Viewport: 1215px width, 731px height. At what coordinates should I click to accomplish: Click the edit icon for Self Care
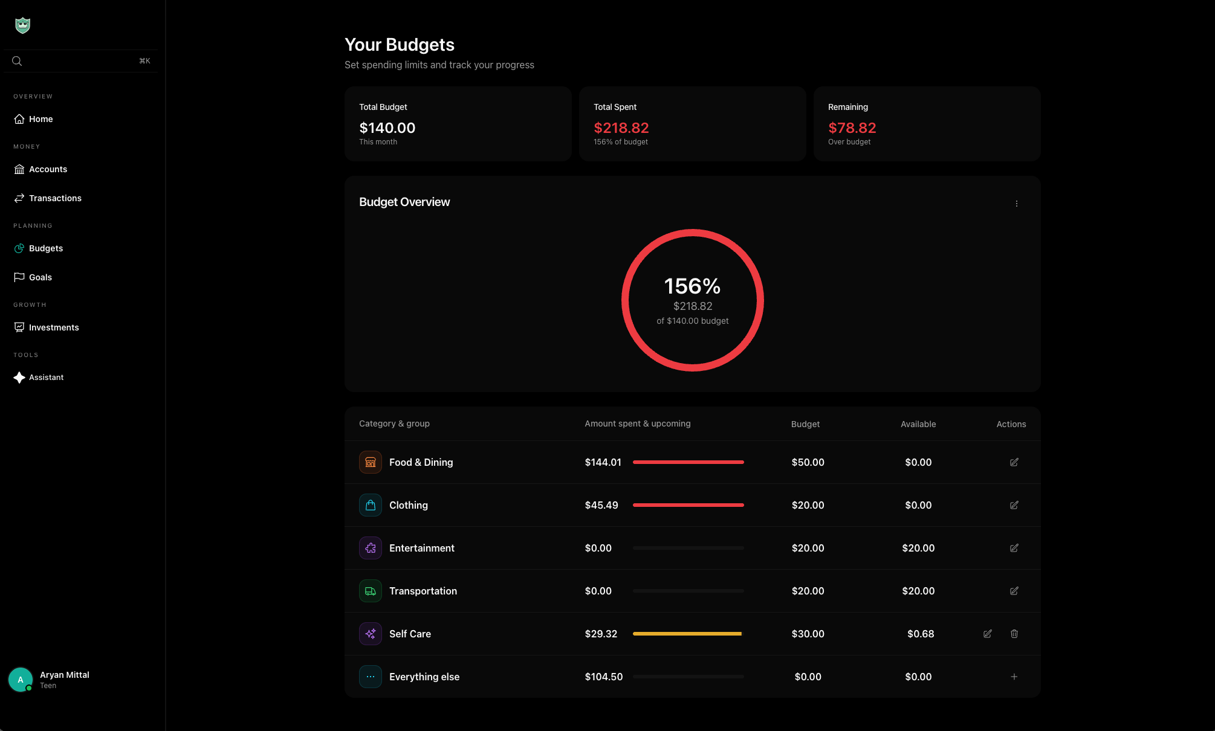[x=987, y=634]
